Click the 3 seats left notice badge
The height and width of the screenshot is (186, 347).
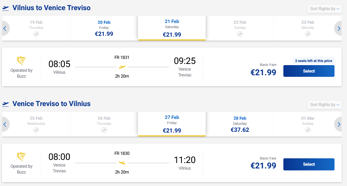[314, 61]
